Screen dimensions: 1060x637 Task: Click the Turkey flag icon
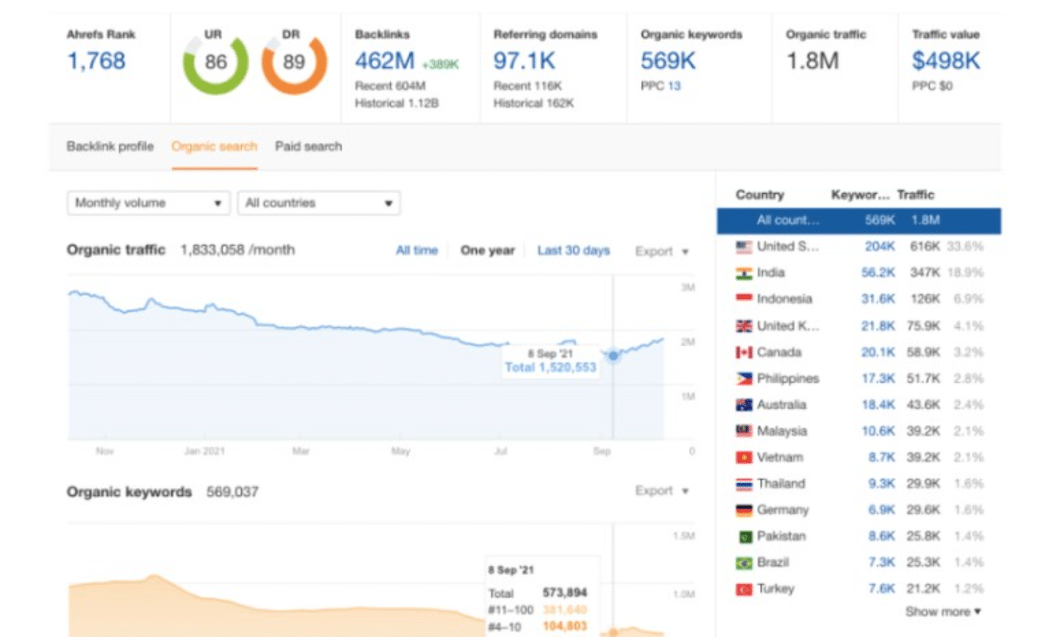pos(744,589)
